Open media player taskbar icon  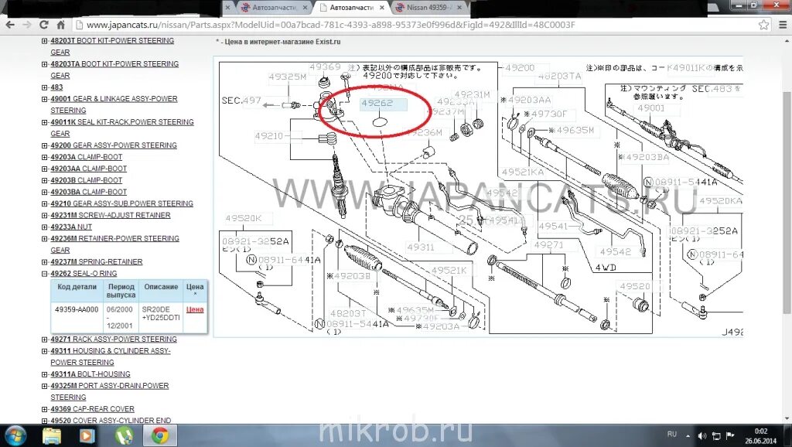point(87,435)
